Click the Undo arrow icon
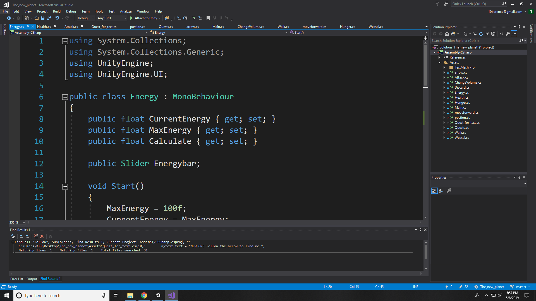536x301 pixels. tap(57, 18)
